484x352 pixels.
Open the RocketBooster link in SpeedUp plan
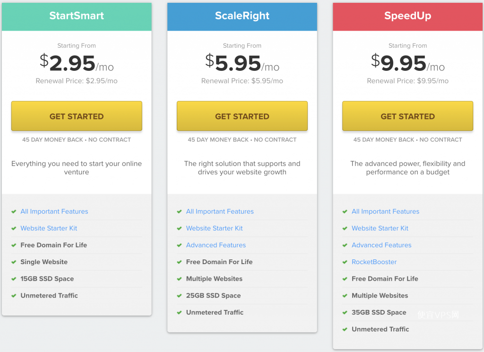pyautogui.click(x=374, y=262)
